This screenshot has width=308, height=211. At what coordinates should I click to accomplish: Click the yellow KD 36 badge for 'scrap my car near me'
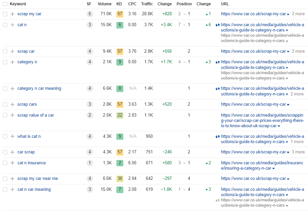click(x=120, y=179)
